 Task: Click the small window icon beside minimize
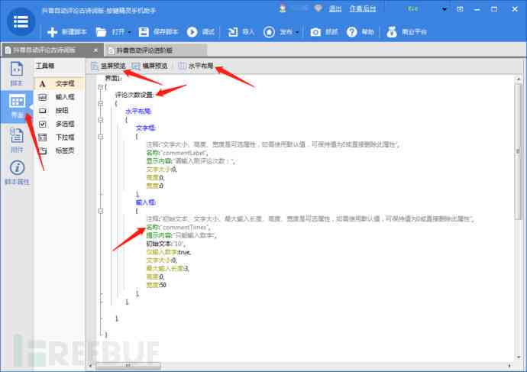click(x=460, y=9)
